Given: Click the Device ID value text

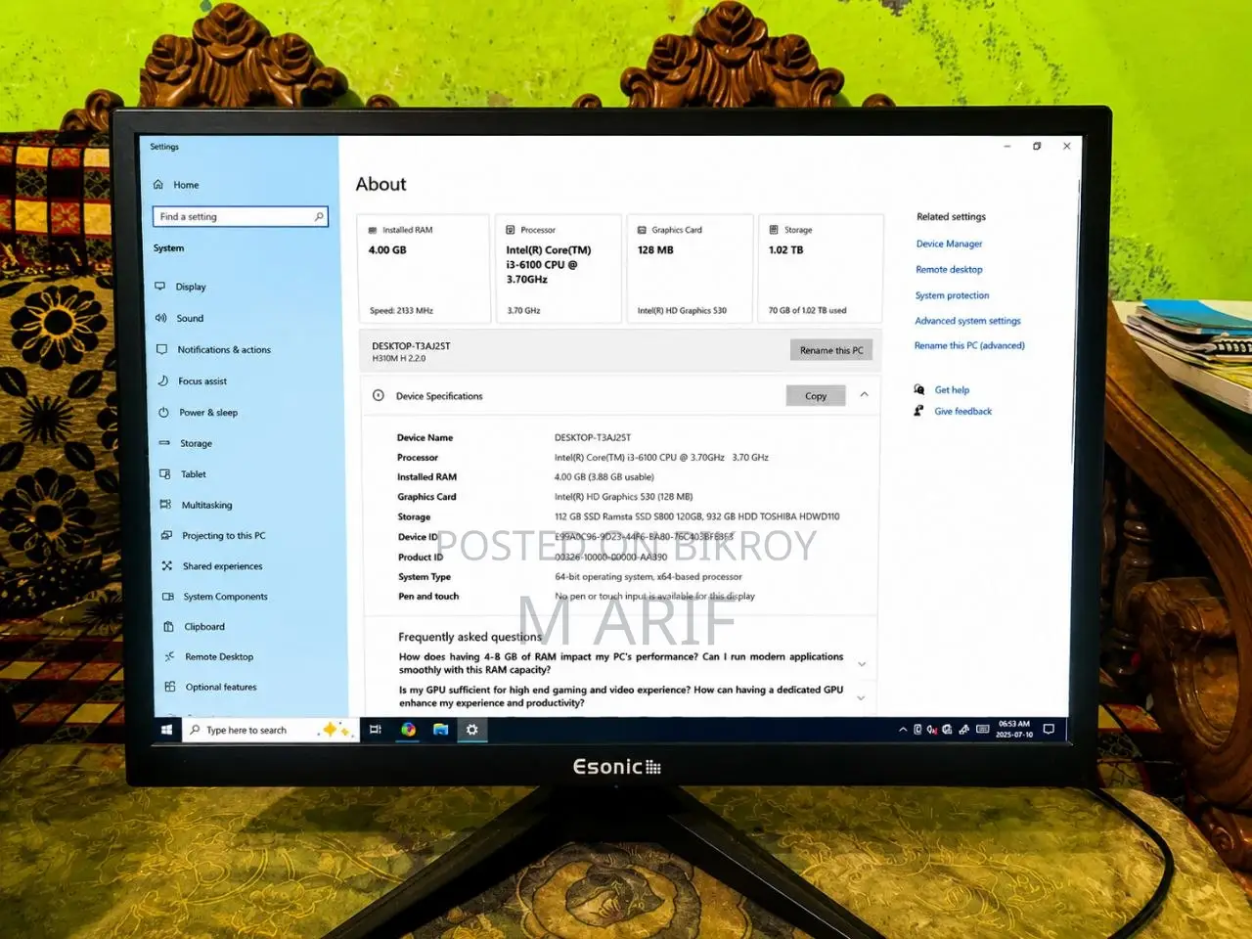Looking at the screenshot, I should click(644, 537).
